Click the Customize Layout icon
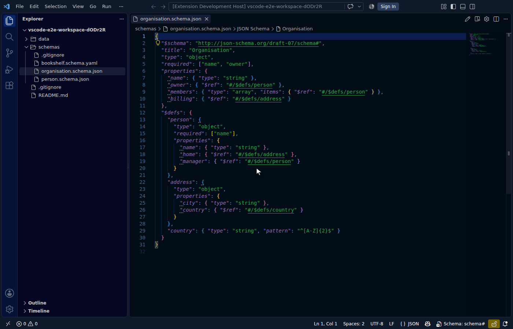Image resolution: width=513 pixels, height=329 pixels. point(444,7)
